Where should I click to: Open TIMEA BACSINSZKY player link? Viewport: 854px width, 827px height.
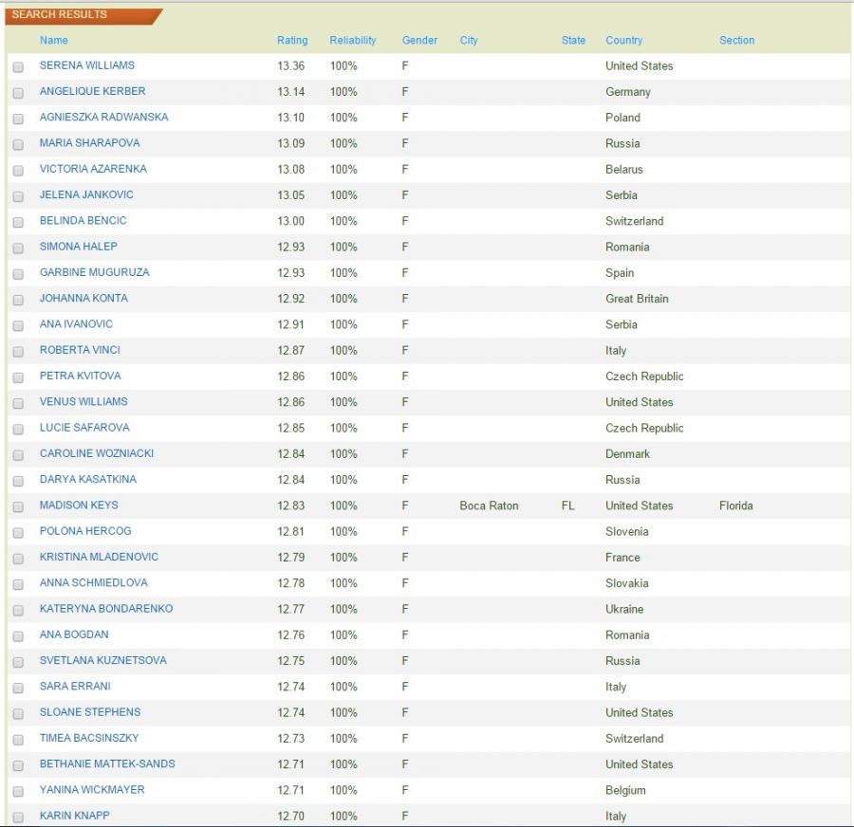point(89,738)
